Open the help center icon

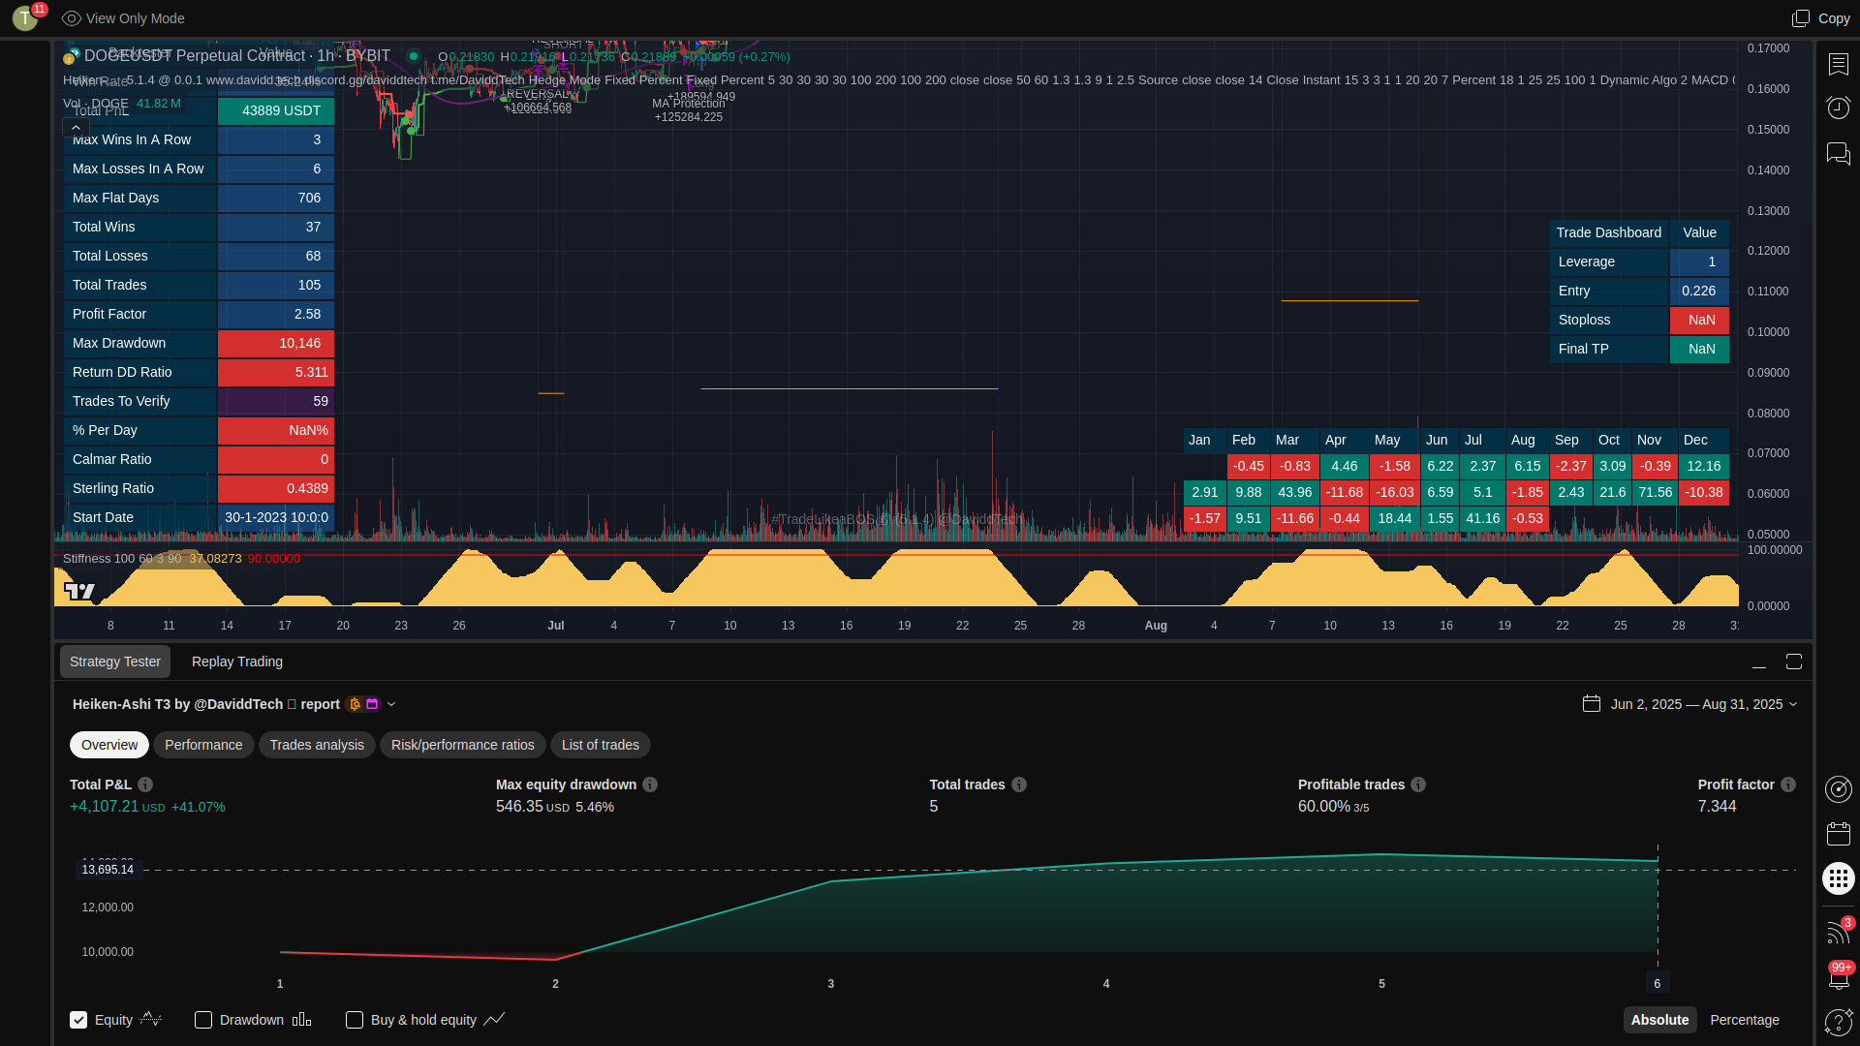coord(1838,1022)
